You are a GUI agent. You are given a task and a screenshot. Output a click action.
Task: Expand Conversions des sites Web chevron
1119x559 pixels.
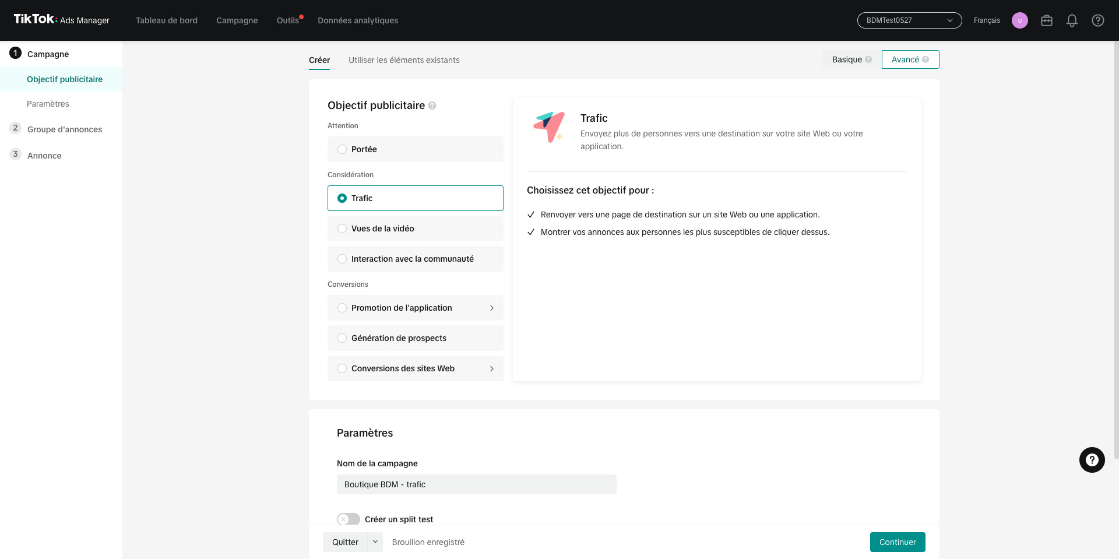[492, 368]
